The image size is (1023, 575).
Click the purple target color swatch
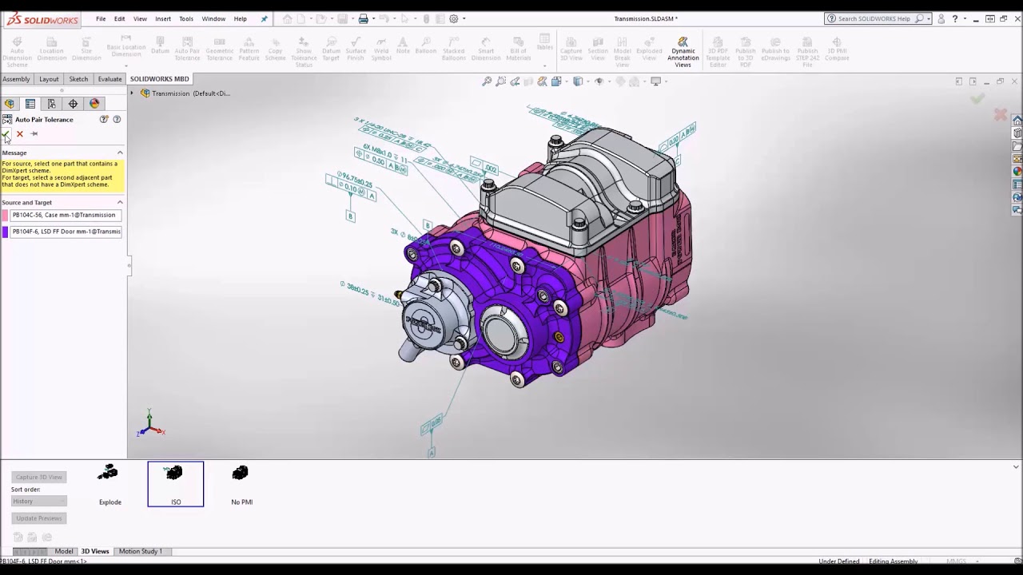click(x=5, y=232)
